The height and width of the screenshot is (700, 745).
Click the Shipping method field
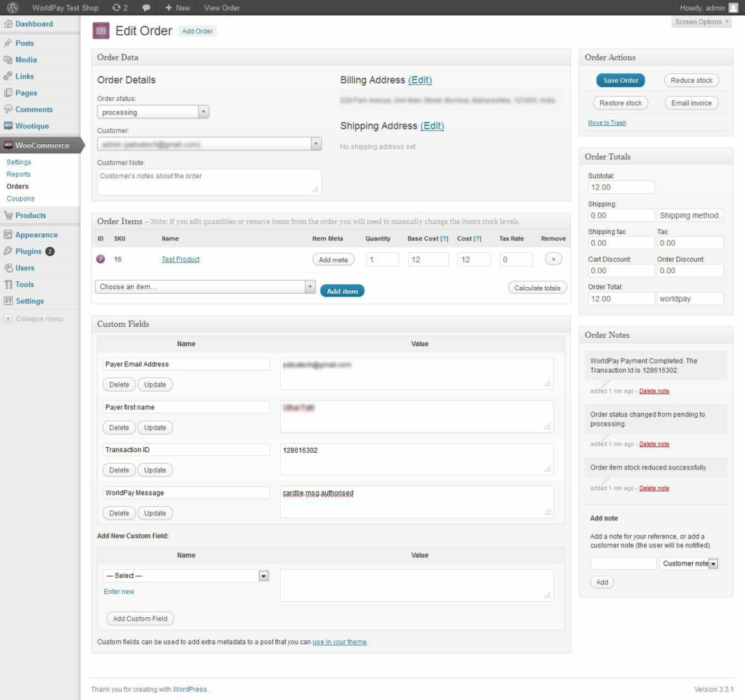click(x=690, y=215)
